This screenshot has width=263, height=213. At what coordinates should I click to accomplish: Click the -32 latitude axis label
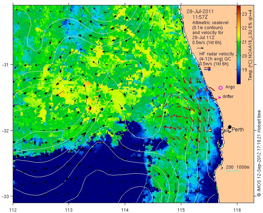pos(5,130)
